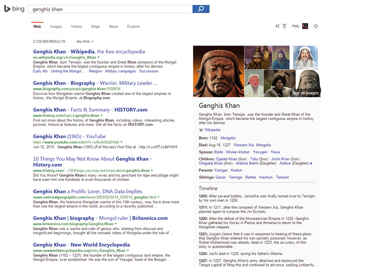Screen dimensions: 372x267
Task: Jump to Uniting the Mongol sublink
Action: pyautogui.click(x=68, y=71)
